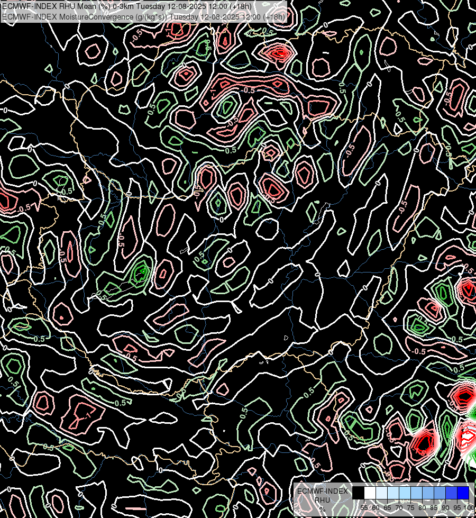Viewport: 476px width, 518px height.
Task: Pick the 75–80 legend swatch
Action: pos(417,493)
